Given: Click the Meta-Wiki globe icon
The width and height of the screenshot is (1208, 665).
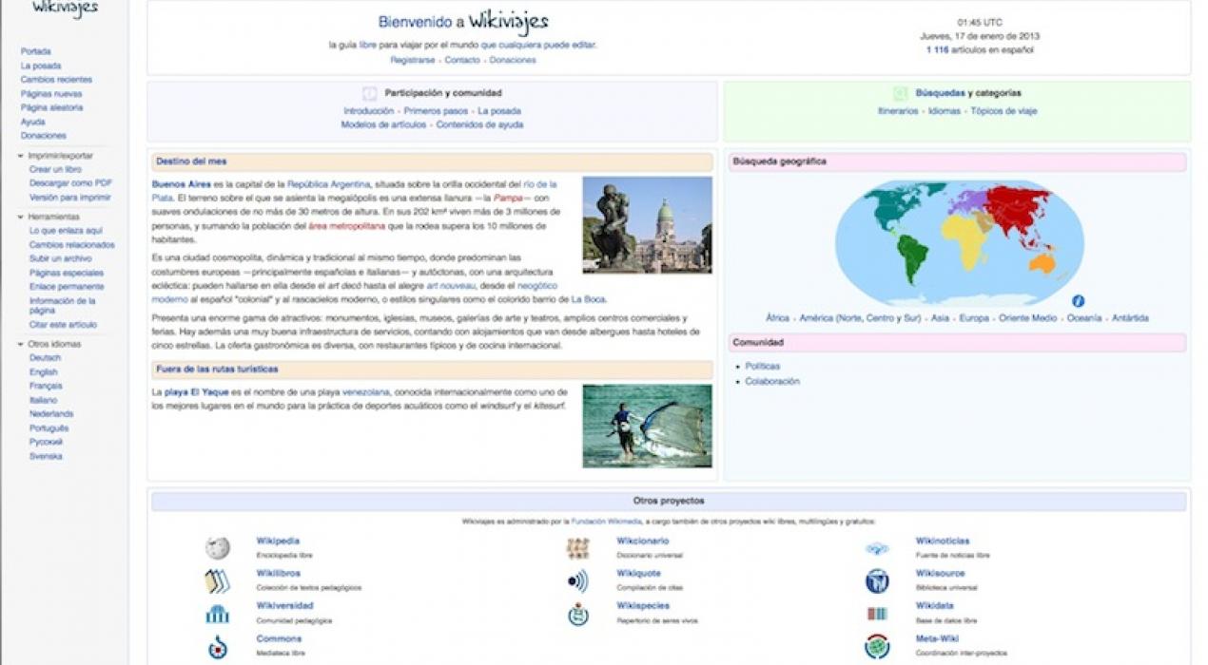Looking at the screenshot, I should [877, 647].
